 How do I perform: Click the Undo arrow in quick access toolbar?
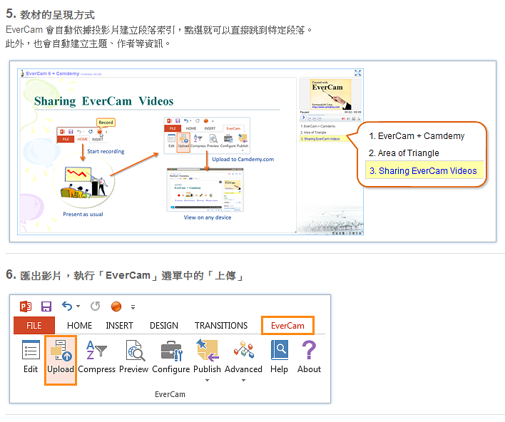coord(67,307)
